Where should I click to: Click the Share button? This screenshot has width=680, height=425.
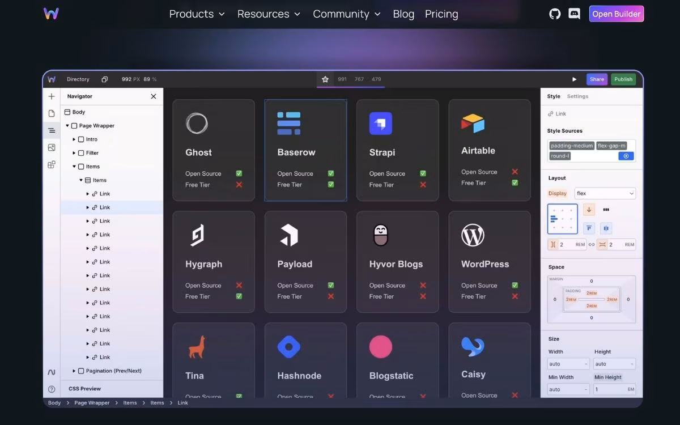(x=597, y=79)
